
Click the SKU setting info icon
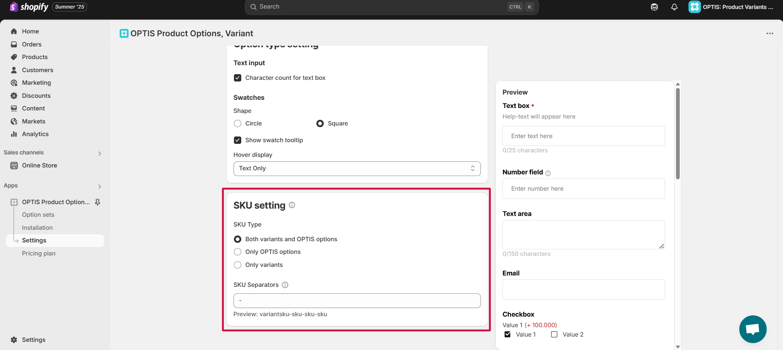(x=292, y=205)
